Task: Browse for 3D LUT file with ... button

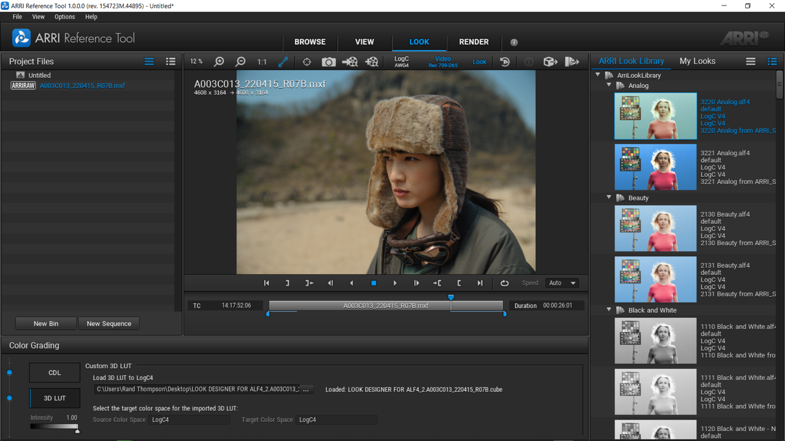Action: coord(307,389)
